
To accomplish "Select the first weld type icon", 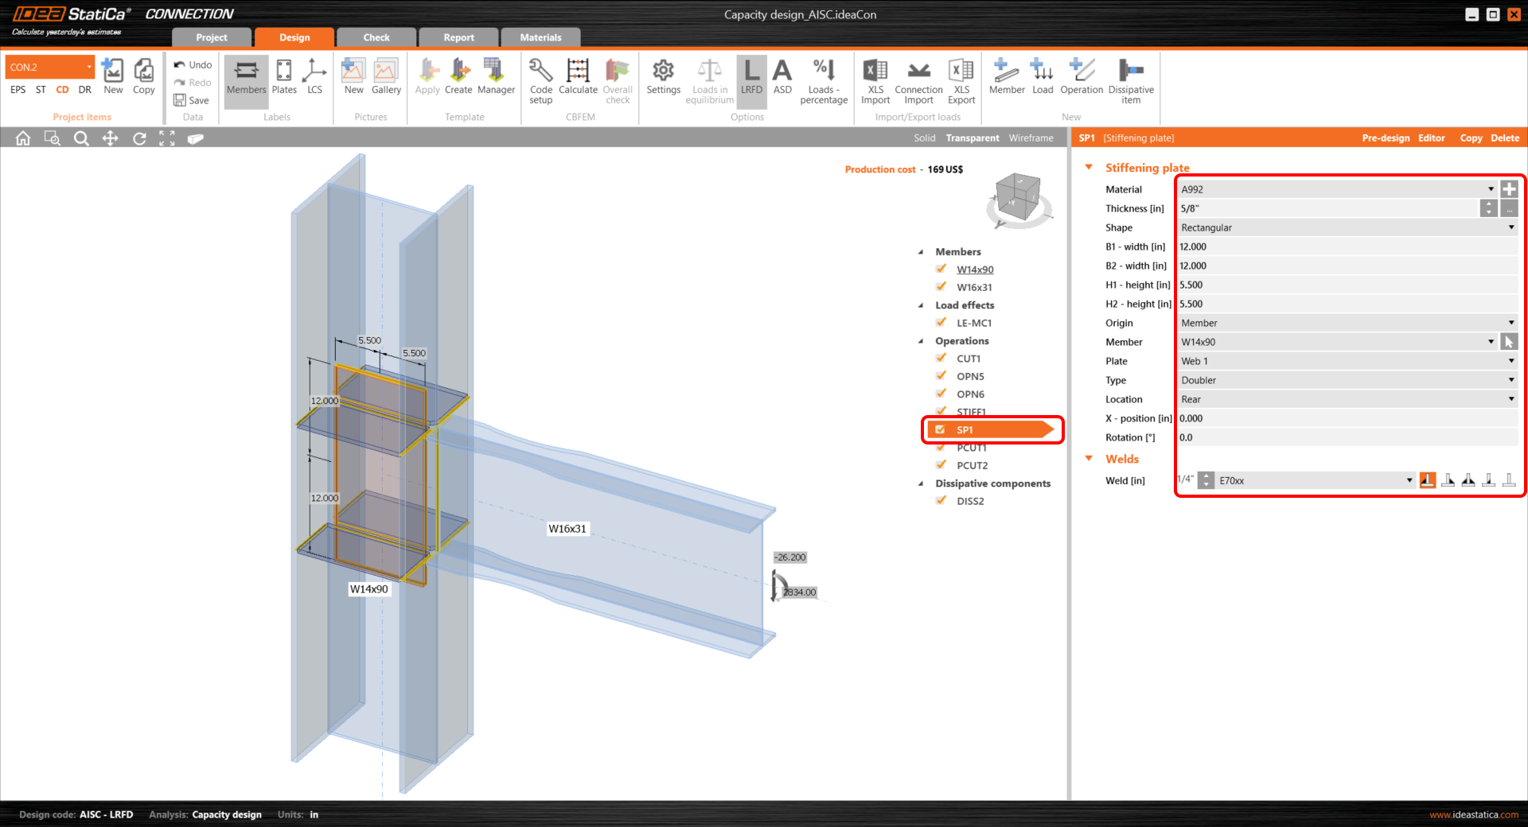I will coord(1427,480).
